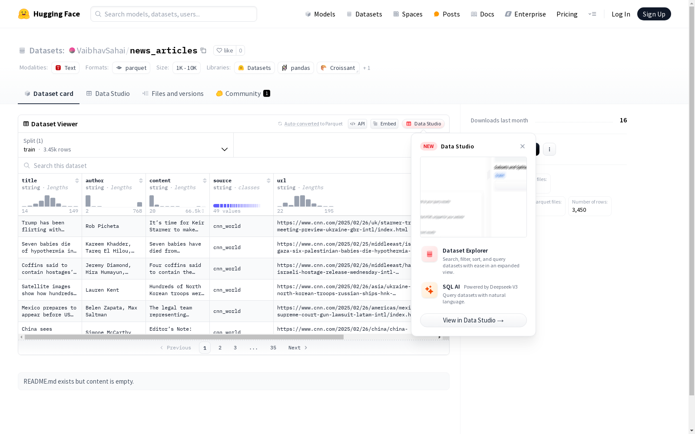Screen dimensions: 695x434
Task: Open the Enterprise page
Action: [526, 14]
